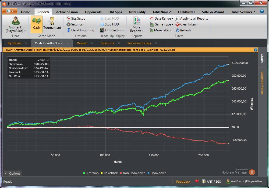The width and height of the screenshot is (269, 188).
Task: Open Hand Importing
Action: point(80,30)
